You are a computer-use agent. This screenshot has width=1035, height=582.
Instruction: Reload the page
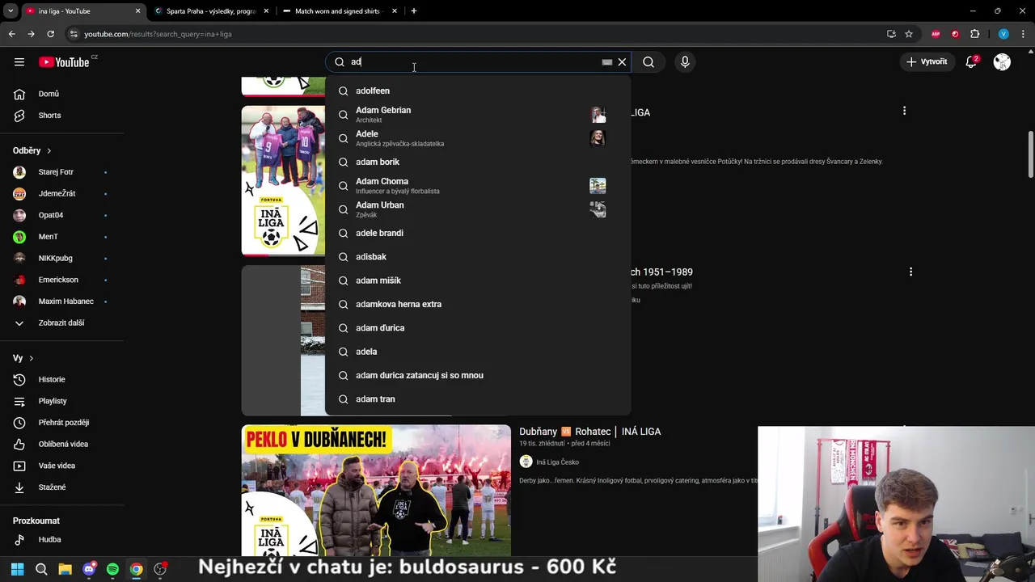click(x=50, y=34)
